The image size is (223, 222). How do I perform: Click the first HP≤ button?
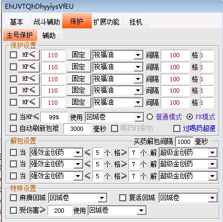pyautogui.click(x=29, y=55)
